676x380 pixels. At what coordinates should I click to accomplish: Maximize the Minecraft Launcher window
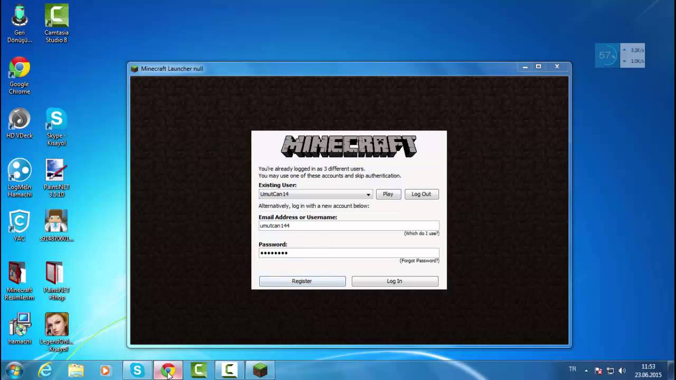coord(539,67)
